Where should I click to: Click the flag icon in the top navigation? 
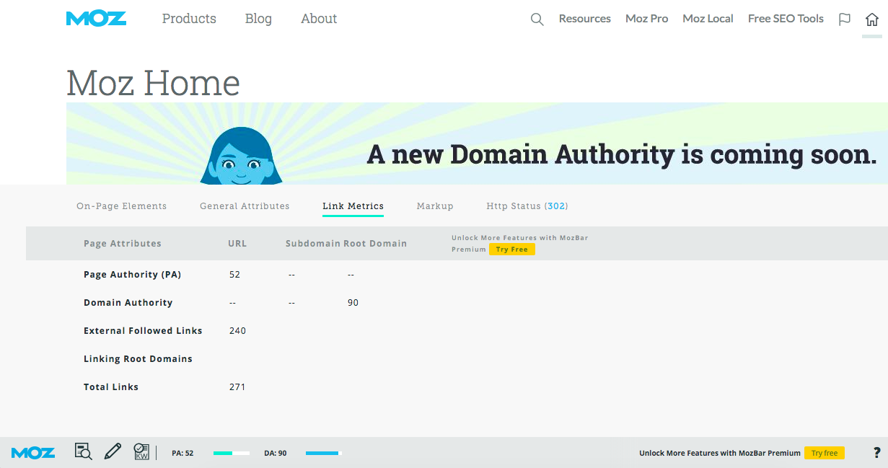coord(844,19)
